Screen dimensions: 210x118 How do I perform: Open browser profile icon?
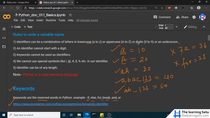pos(199,8)
